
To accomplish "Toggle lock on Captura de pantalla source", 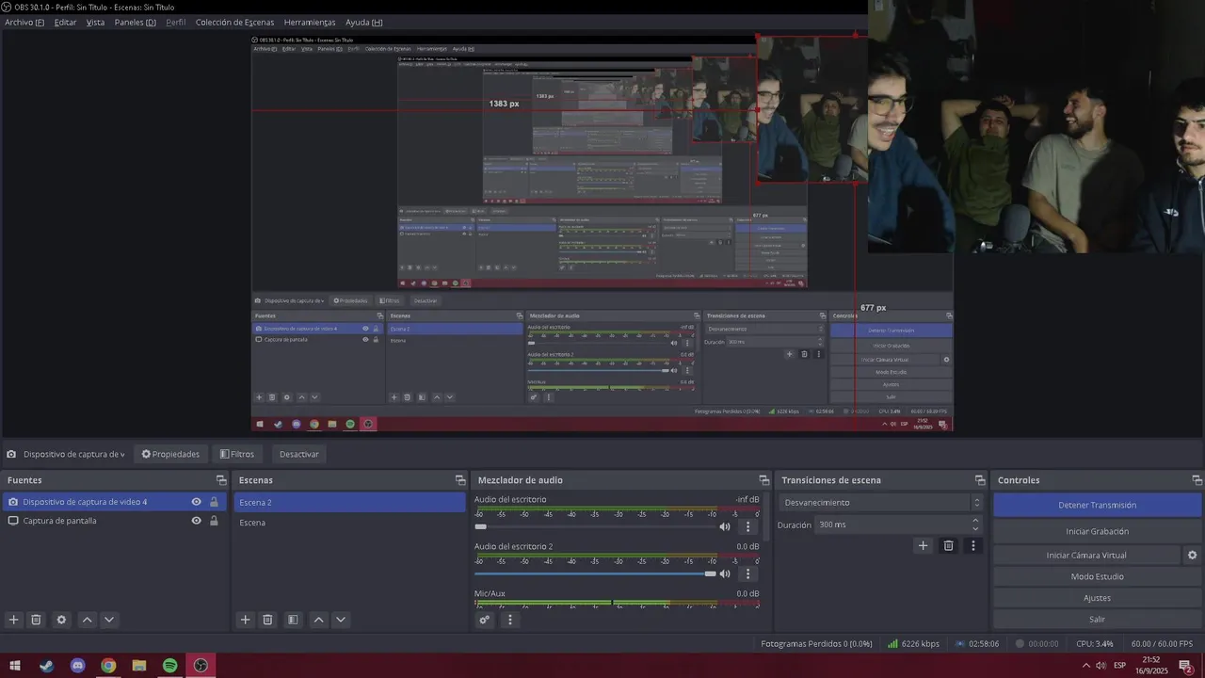I will 214,521.
